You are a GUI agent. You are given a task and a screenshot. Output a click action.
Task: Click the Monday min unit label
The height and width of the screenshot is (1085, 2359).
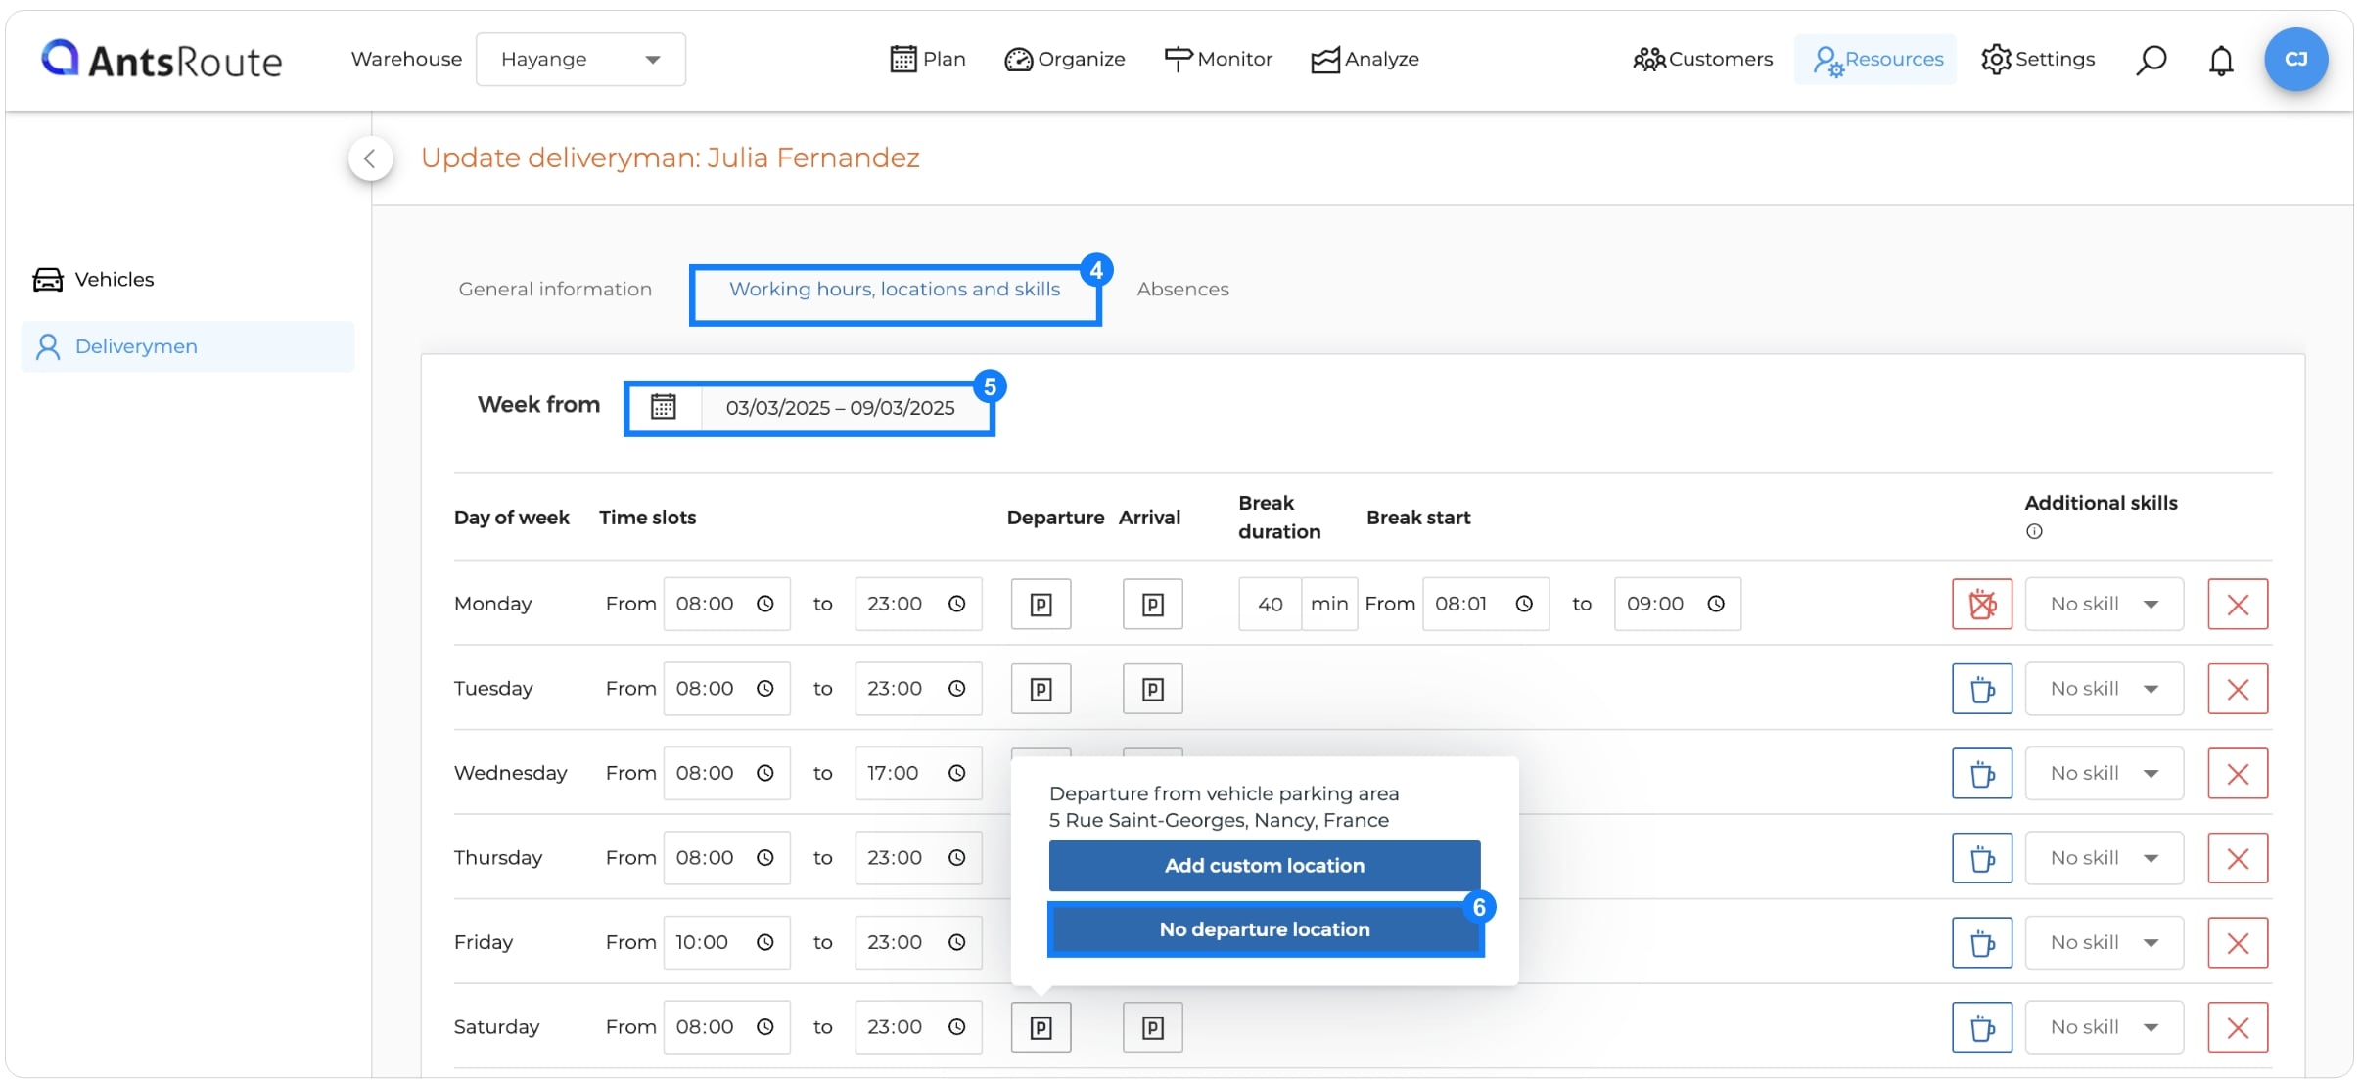[1329, 605]
